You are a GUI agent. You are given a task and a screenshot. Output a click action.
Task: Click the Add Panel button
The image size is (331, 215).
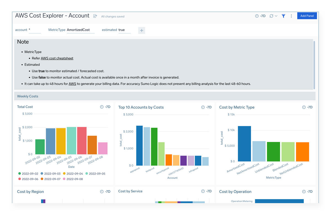tap(307, 16)
